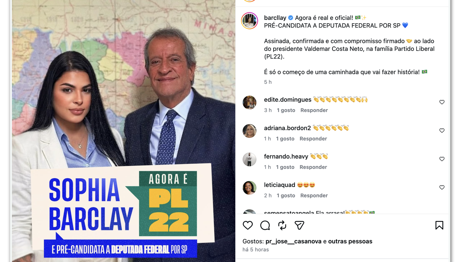Like edite.domingues' comment
The height and width of the screenshot is (262, 465).
point(442,102)
